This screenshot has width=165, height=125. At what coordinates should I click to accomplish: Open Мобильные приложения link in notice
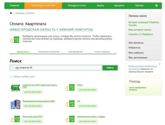(143, 68)
